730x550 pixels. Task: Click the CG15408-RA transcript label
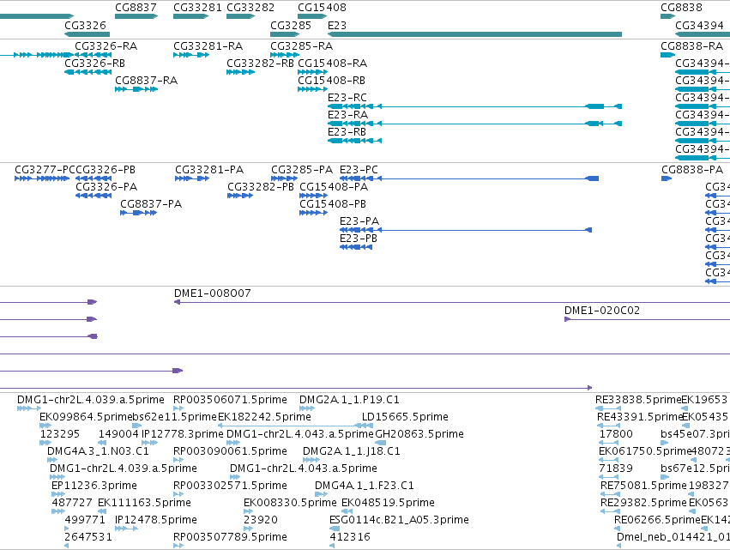pyautogui.click(x=333, y=63)
